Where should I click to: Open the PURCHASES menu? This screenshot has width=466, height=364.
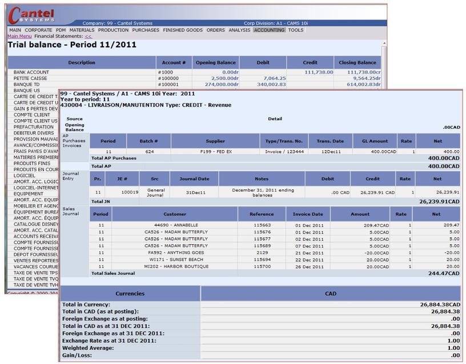(146, 30)
